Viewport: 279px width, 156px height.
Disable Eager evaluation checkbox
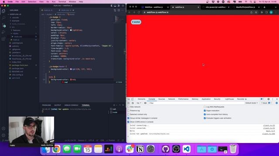[x=204, y=110]
